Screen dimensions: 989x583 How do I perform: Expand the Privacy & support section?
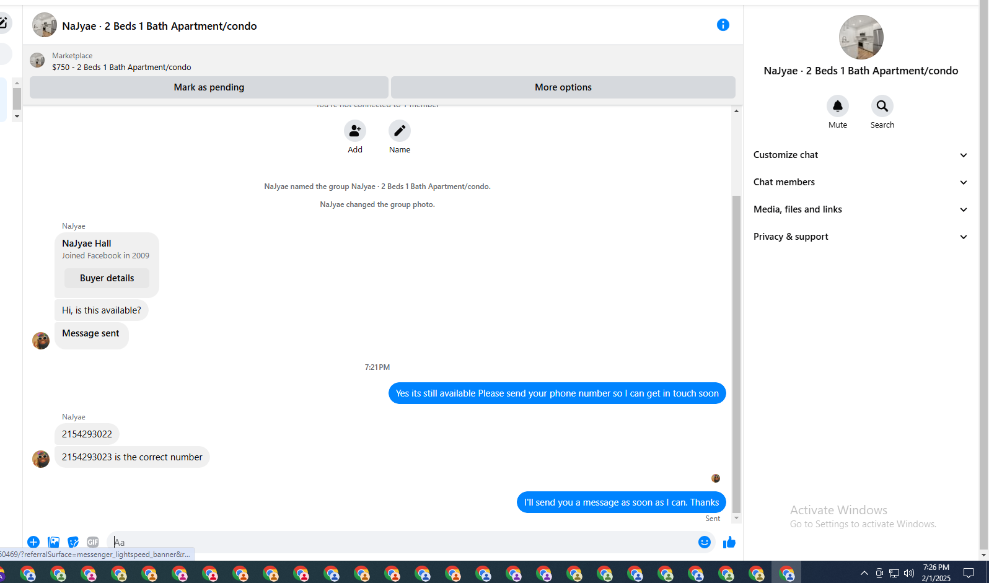click(x=860, y=237)
